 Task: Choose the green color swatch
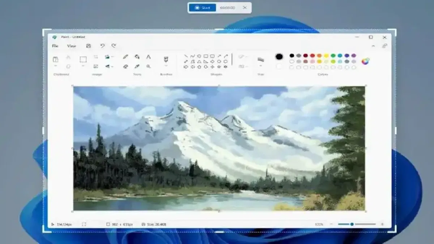pyautogui.click(x=333, y=56)
